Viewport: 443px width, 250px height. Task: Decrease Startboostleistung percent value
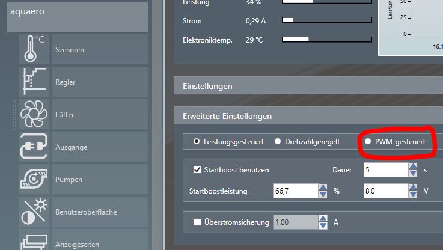(323, 194)
